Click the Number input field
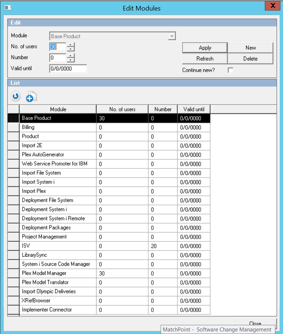 coord(58,58)
